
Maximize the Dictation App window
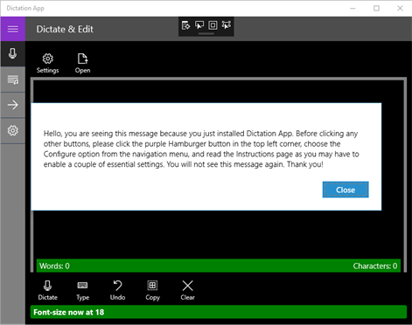376,8
